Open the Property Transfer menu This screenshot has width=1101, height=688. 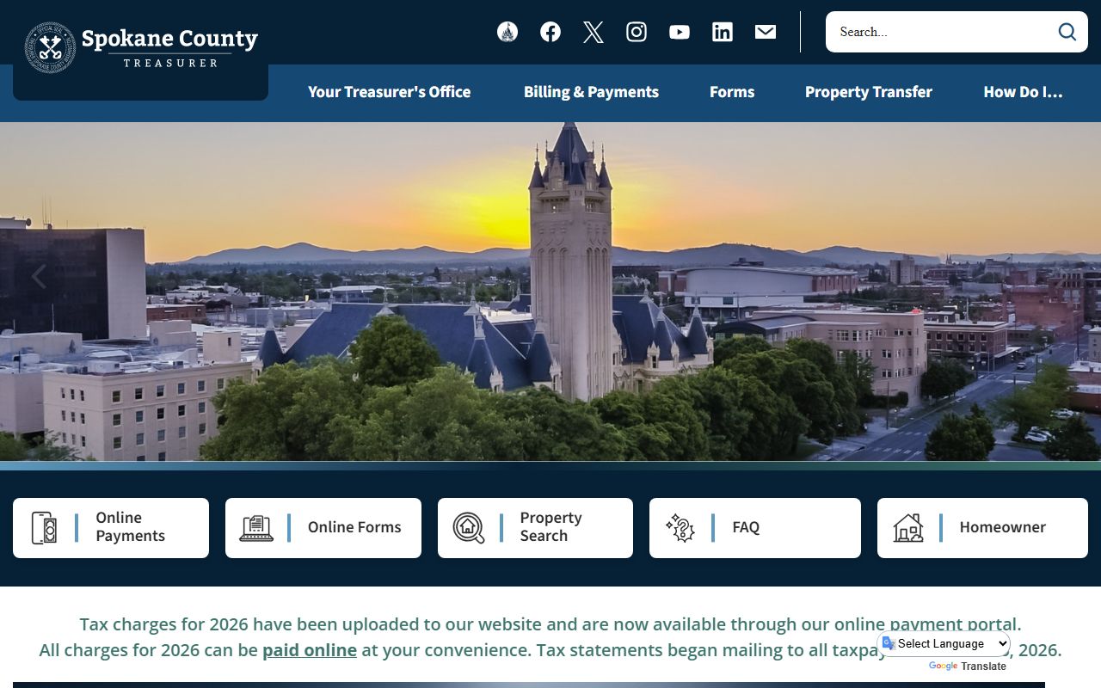(x=869, y=92)
